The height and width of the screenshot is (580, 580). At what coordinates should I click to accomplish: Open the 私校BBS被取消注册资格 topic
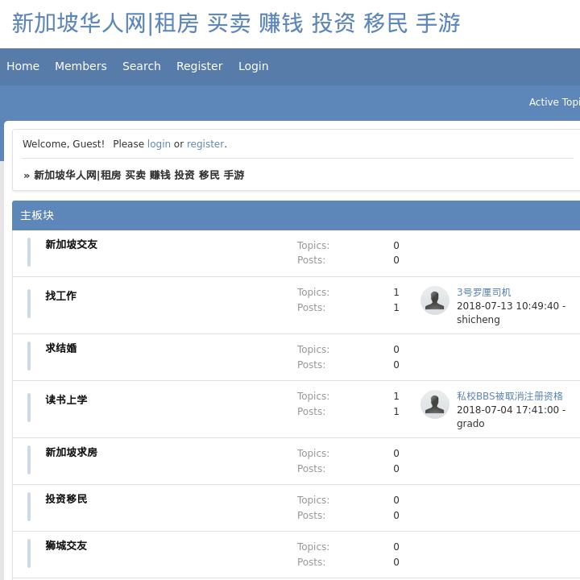[509, 396]
